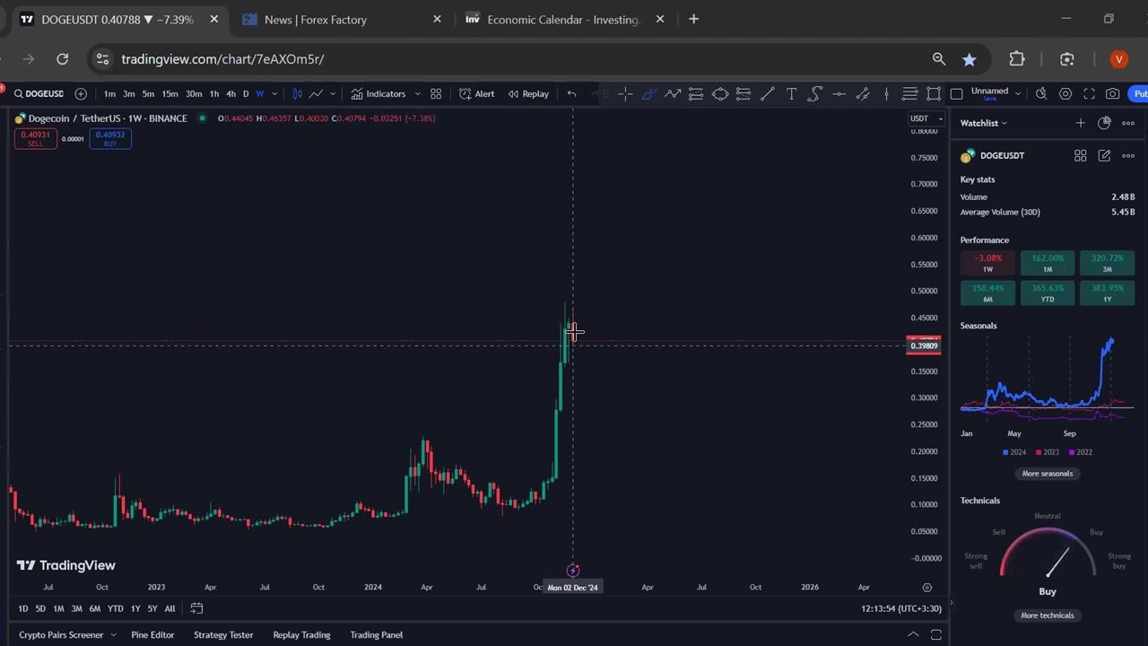Open the layout setup grid icon
Image resolution: width=1148 pixels, height=646 pixels.
pyautogui.click(x=436, y=94)
